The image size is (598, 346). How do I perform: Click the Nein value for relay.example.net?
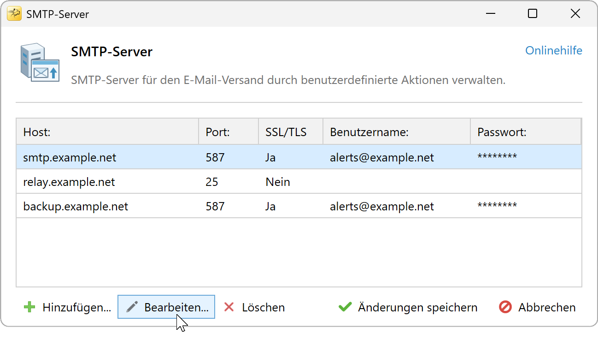pos(278,182)
